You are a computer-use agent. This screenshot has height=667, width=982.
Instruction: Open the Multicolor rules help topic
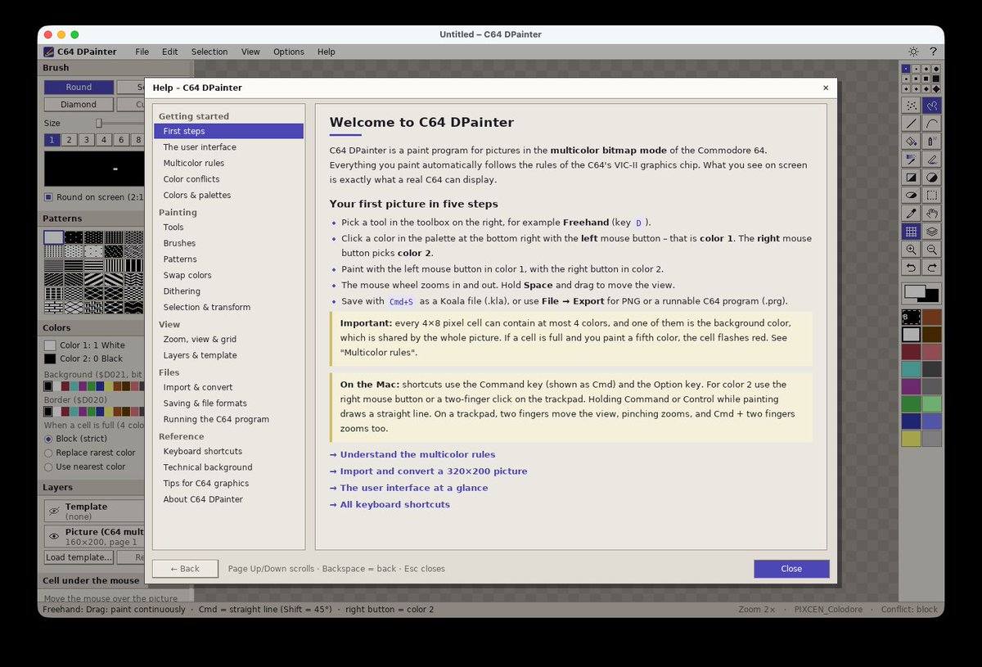click(228, 163)
